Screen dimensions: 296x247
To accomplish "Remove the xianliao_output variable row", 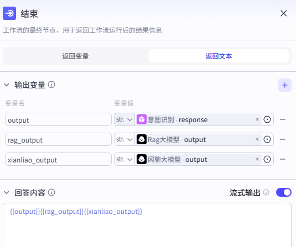I will pyautogui.click(x=283, y=159).
